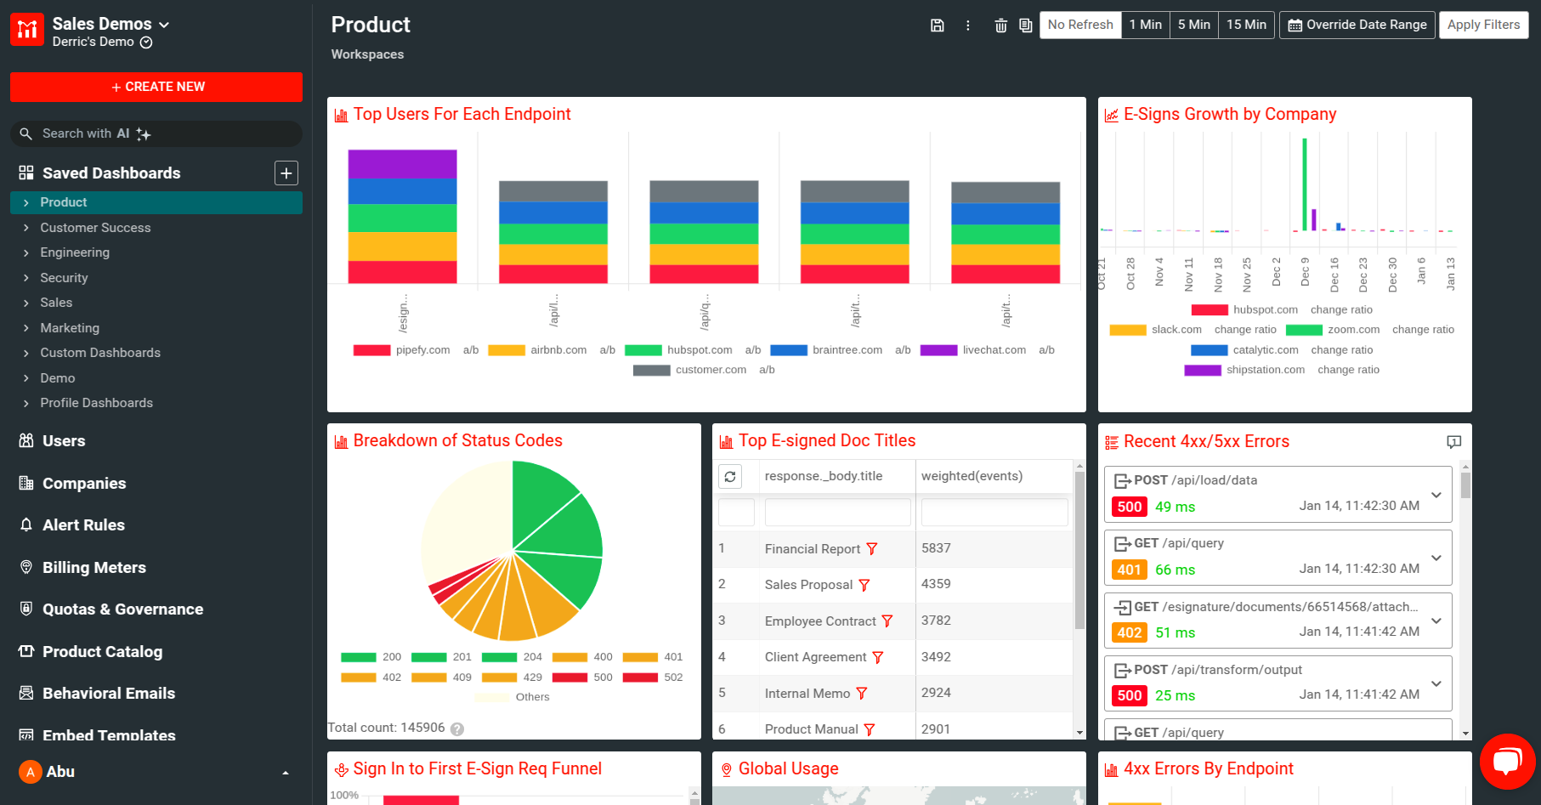1541x805 pixels.
Task: Click the Create New button
Action: [156, 87]
